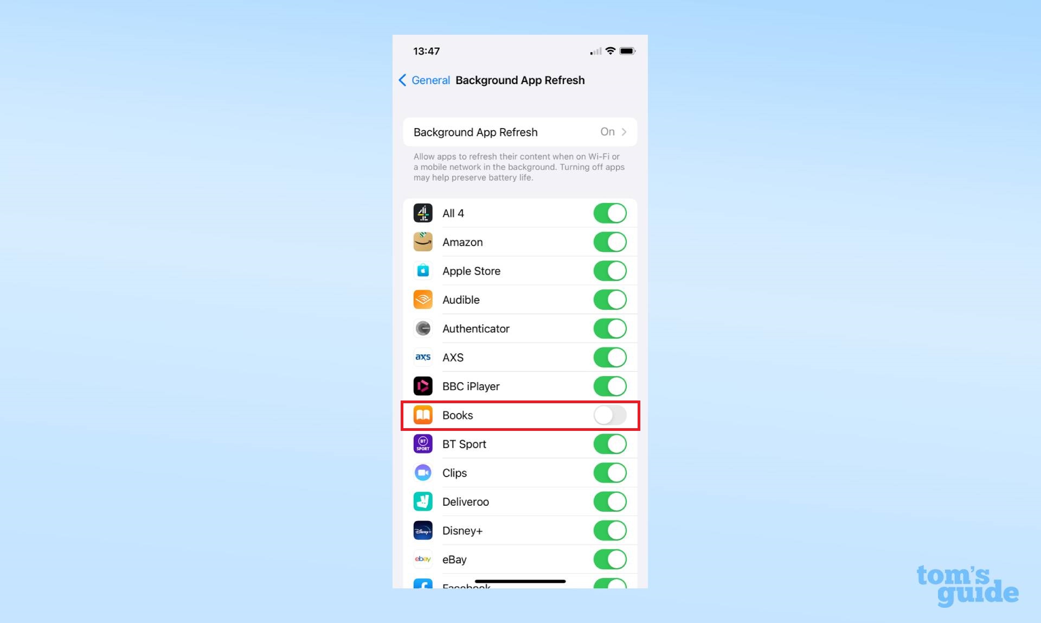Tap the BBC iPlayer app icon
The height and width of the screenshot is (623, 1041).
[x=422, y=386]
